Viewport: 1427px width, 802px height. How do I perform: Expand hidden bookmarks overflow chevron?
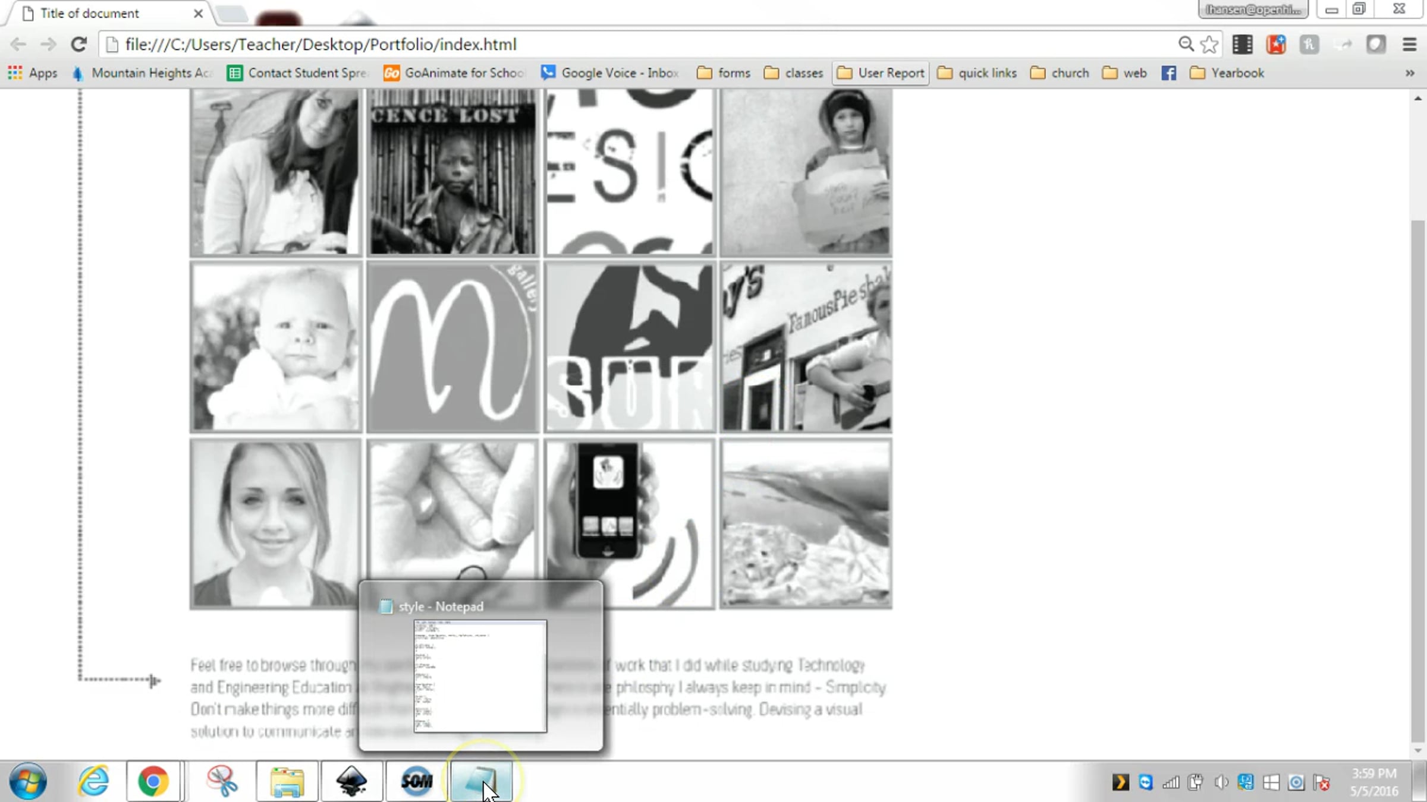pyautogui.click(x=1410, y=73)
